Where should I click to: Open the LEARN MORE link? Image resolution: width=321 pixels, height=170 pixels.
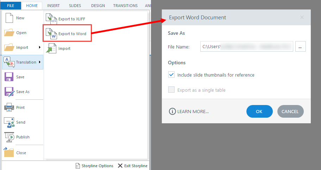pos(189,111)
